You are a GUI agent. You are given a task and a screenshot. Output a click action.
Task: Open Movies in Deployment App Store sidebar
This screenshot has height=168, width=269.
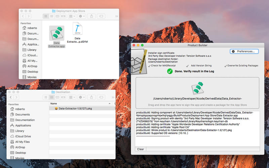(x=30, y=77)
